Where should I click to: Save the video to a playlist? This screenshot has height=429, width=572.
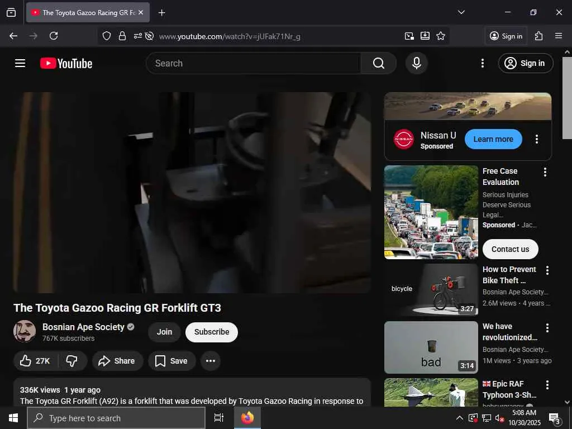(x=171, y=361)
